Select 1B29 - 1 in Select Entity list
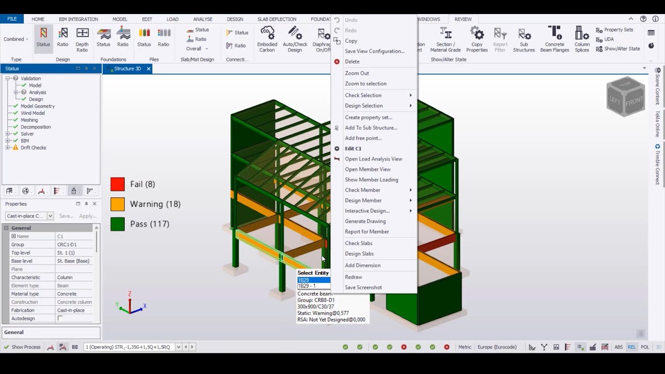This screenshot has height=374, width=665. pos(313,286)
